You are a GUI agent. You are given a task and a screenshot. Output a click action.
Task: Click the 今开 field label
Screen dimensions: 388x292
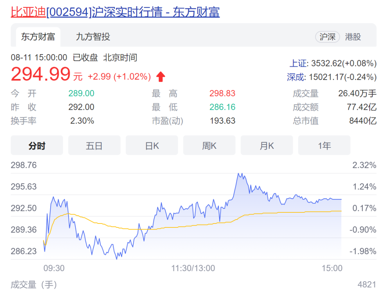pos(23,93)
